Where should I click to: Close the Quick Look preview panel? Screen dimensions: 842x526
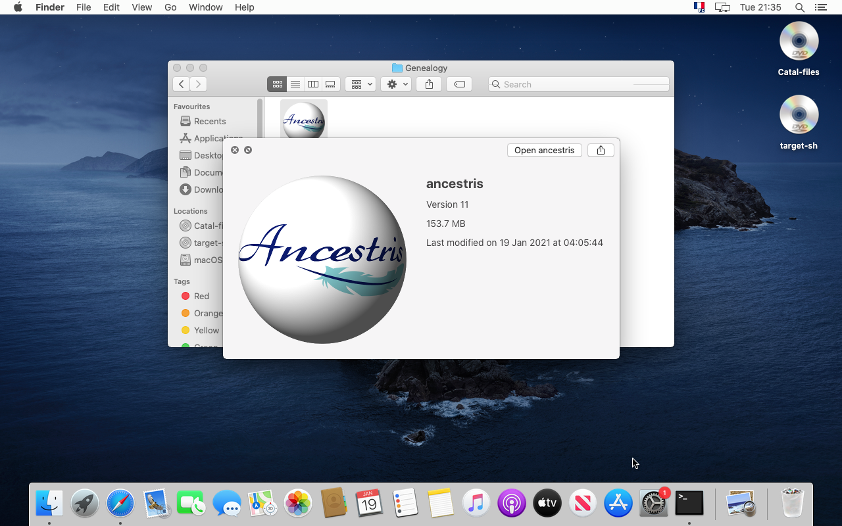point(235,150)
